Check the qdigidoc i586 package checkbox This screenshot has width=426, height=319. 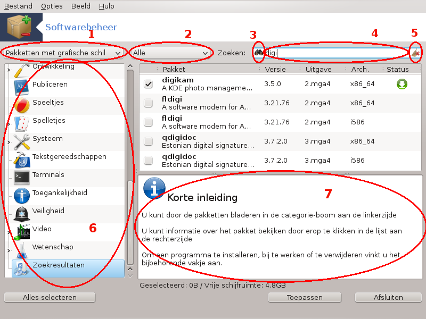149,160
